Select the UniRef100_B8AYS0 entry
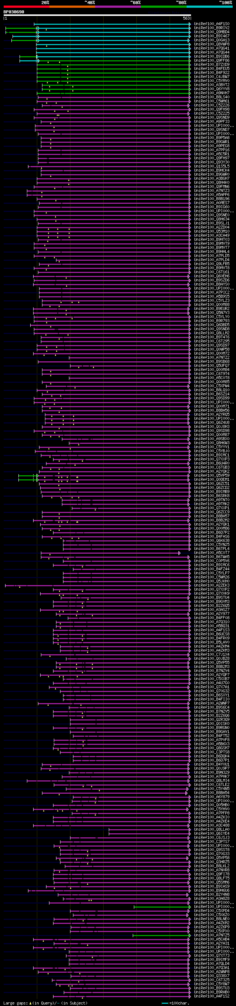The width and height of the screenshot is (236, 1006). [x=212, y=284]
